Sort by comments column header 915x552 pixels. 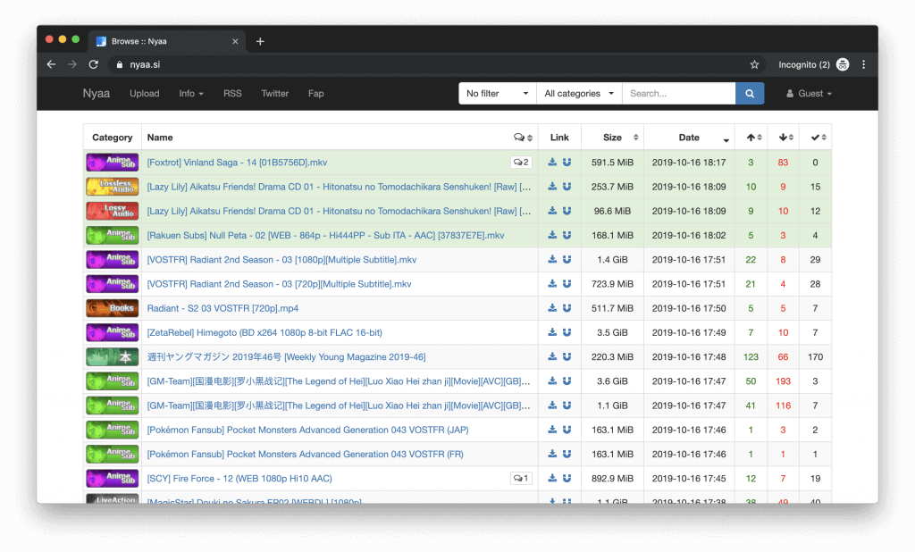[x=523, y=138]
